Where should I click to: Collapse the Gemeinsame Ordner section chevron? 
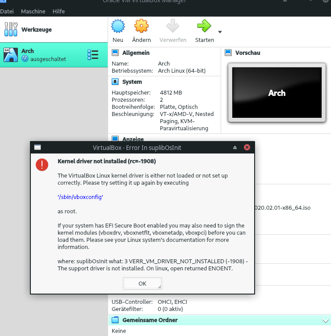tap(325, 320)
